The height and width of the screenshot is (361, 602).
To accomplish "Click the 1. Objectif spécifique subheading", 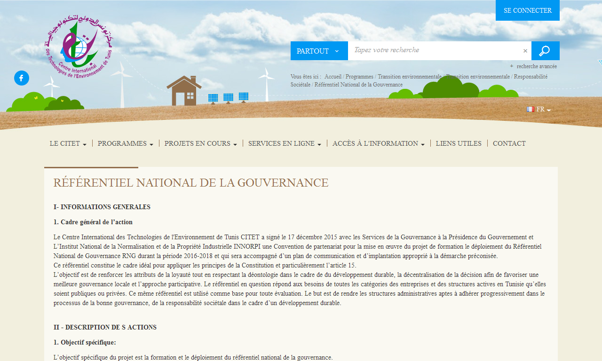I will click(x=85, y=342).
